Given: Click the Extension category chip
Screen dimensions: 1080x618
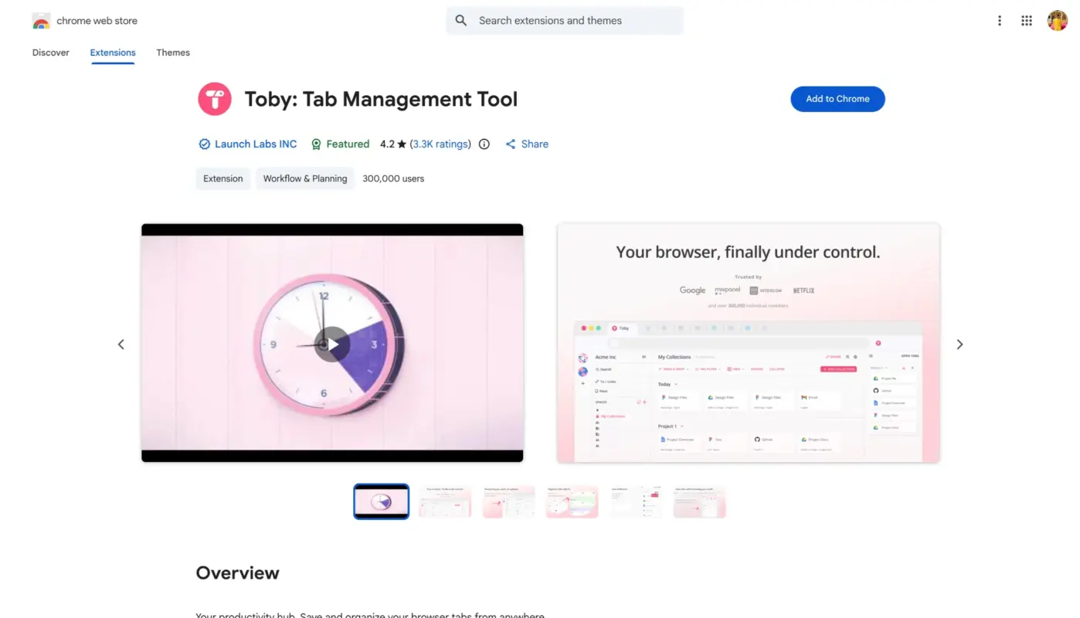Looking at the screenshot, I should pyautogui.click(x=223, y=178).
